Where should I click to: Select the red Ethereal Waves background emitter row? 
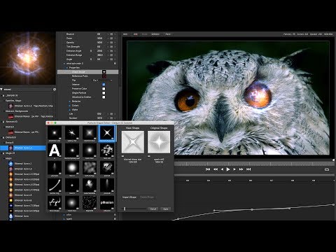point(30,116)
